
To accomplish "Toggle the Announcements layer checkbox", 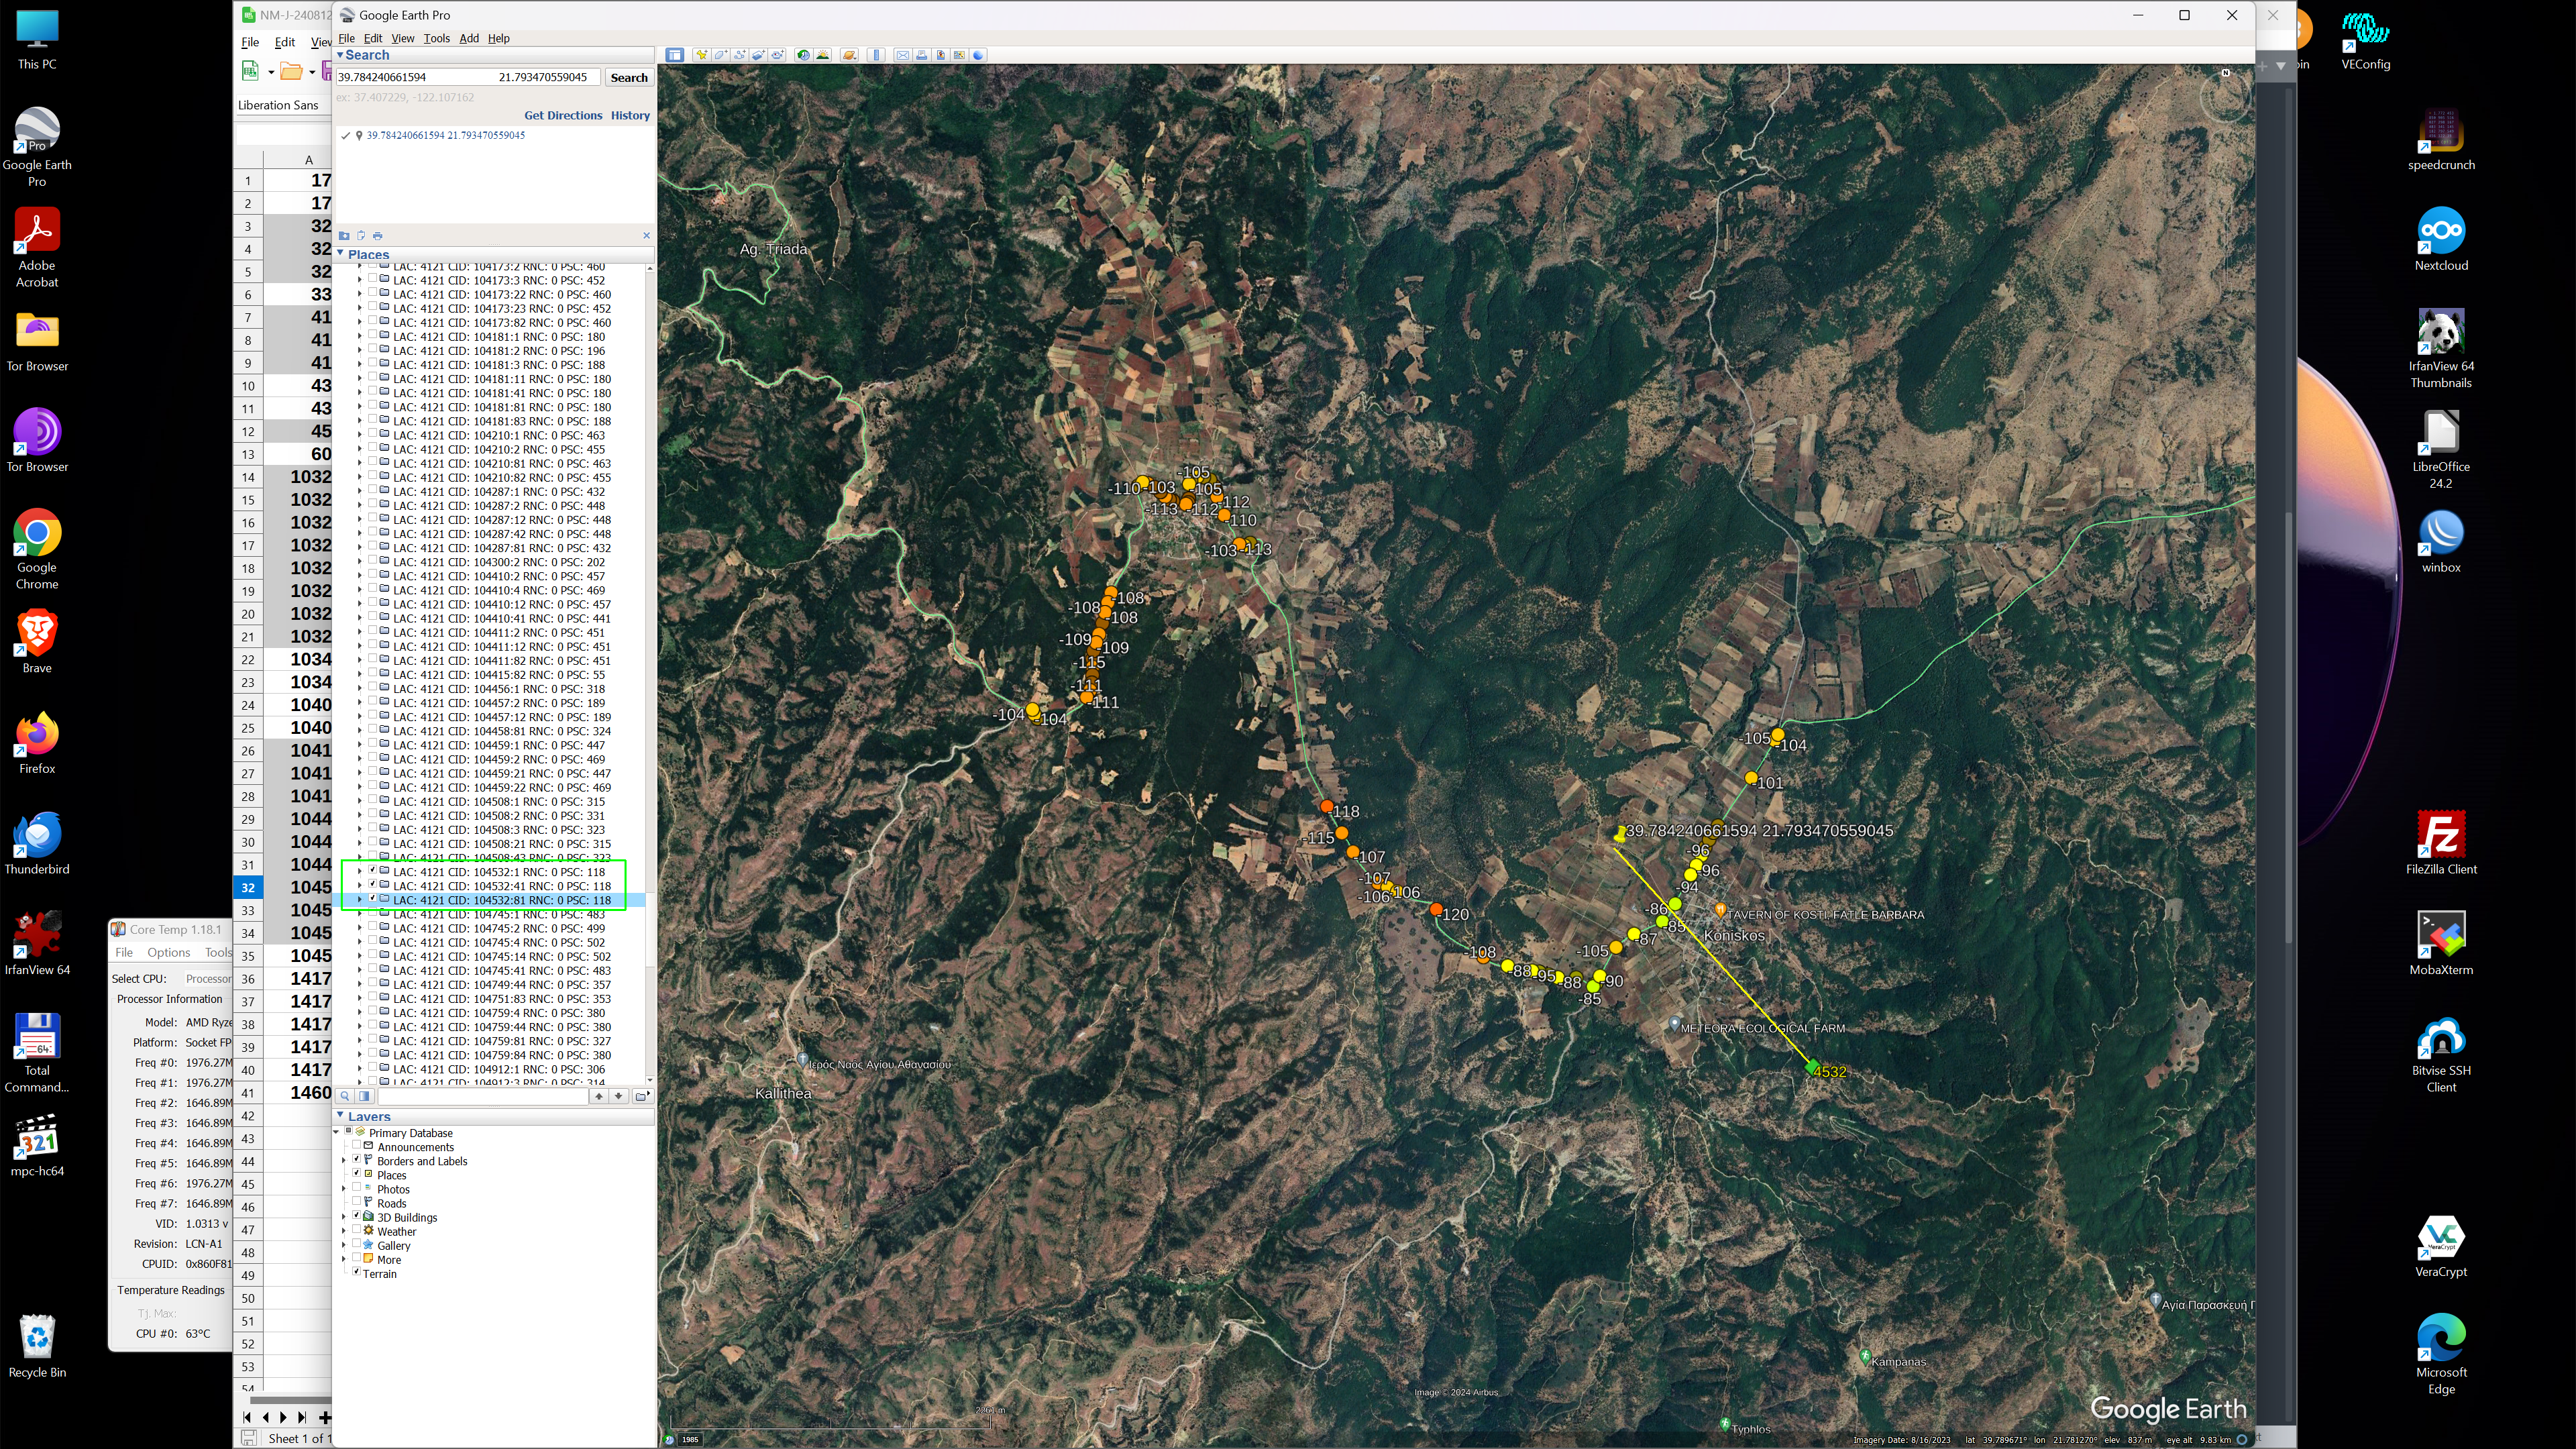I will 356,1146.
